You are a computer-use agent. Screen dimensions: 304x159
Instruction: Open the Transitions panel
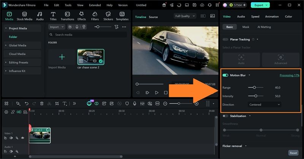pyautogui.click(x=67, y=16)
